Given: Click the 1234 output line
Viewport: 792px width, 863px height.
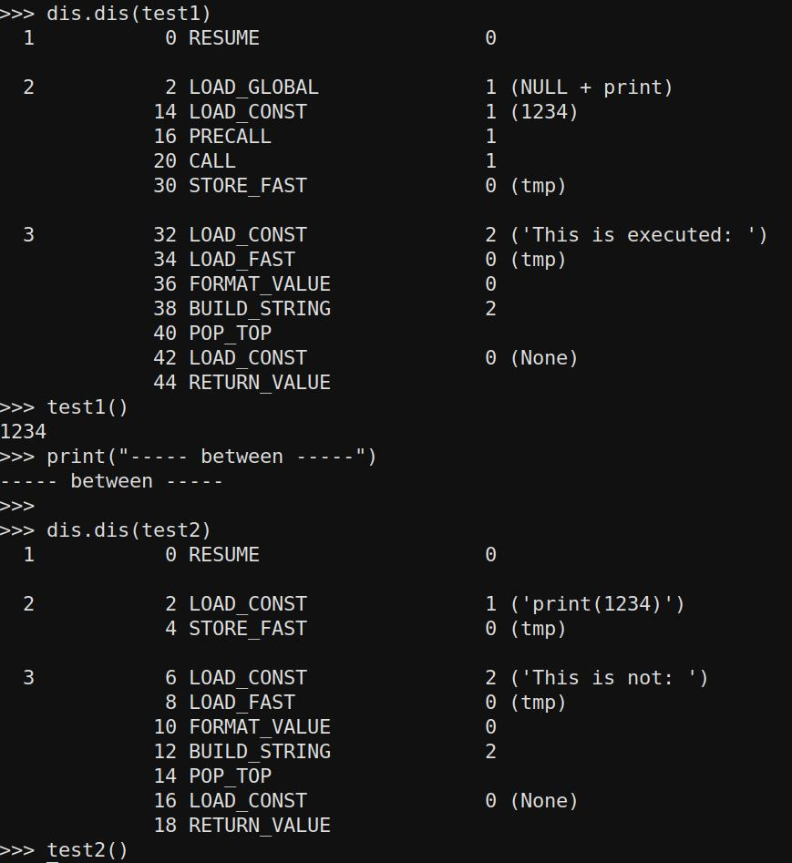Looking at the screenshot, I should tap(24, 432).
